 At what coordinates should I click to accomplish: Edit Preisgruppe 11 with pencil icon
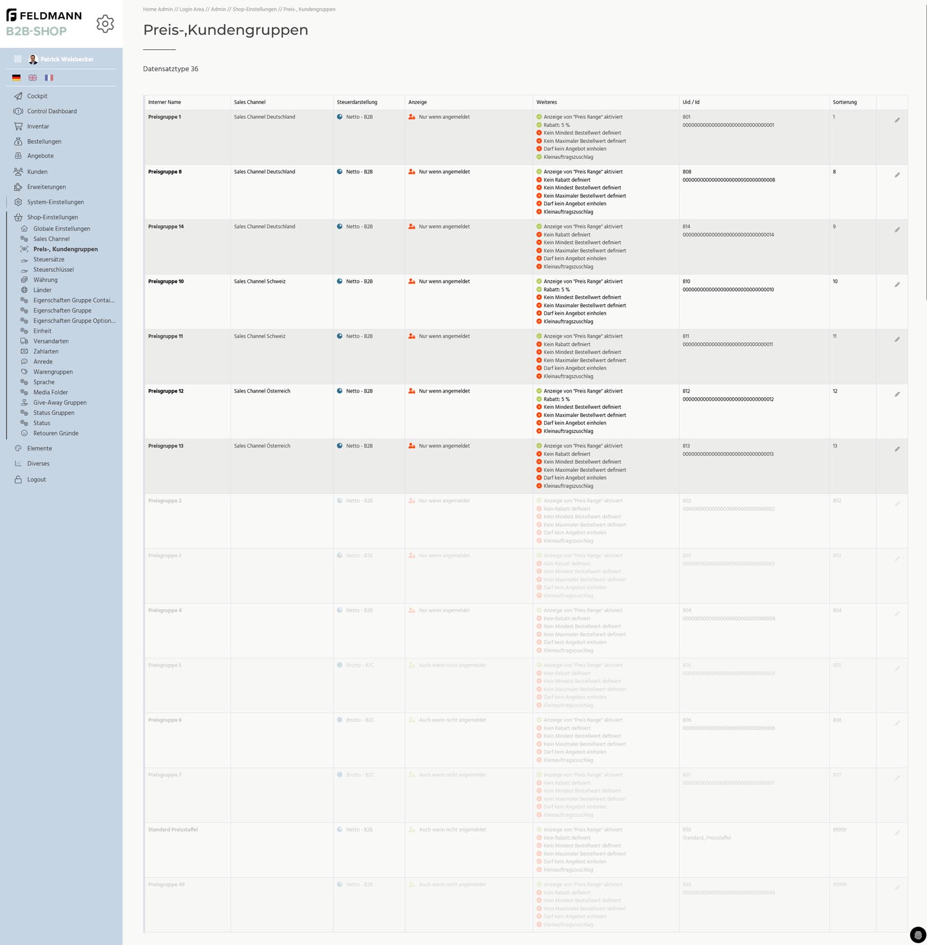point(897,339)
